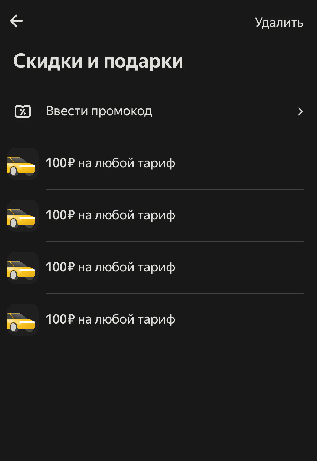The width and height of the screenshot is (317, 461).
Task: Open the second 100₽ на любой тариф discount
Action: click(x=158, y=216)
